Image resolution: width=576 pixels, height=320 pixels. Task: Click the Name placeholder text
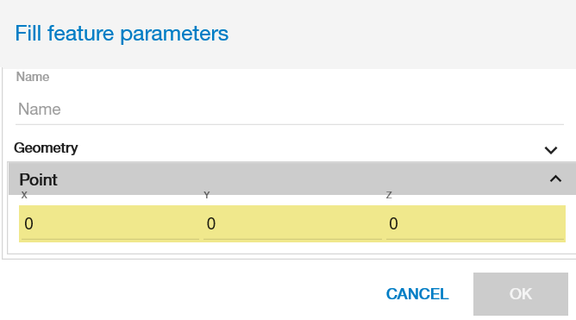coord(40,110)
